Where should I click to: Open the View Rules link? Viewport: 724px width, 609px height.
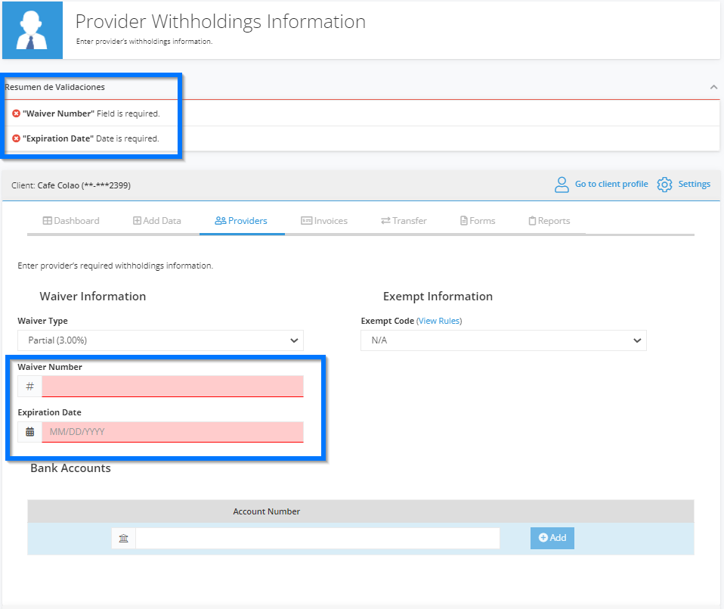point(438,320)
